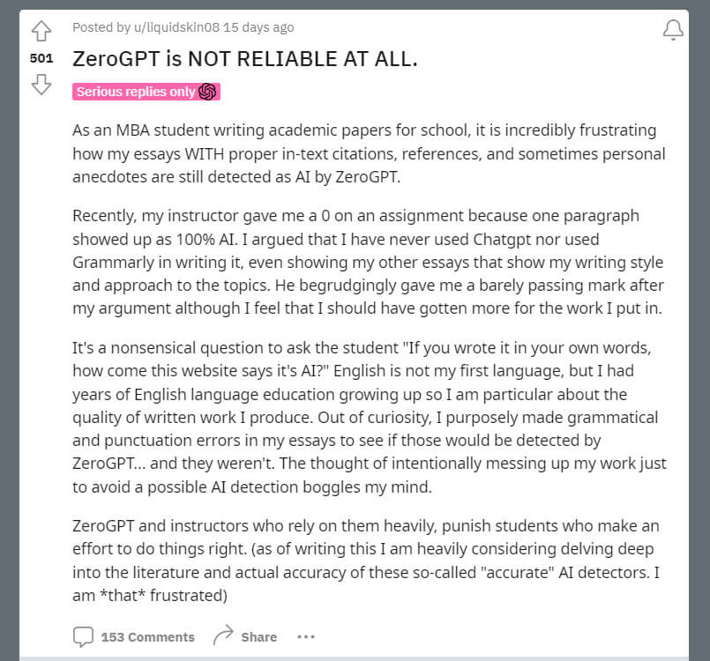Click the ChatGPT logo in the flair
Image resolution: width=710 pixels, height=661 pixels.
[208, 92]
